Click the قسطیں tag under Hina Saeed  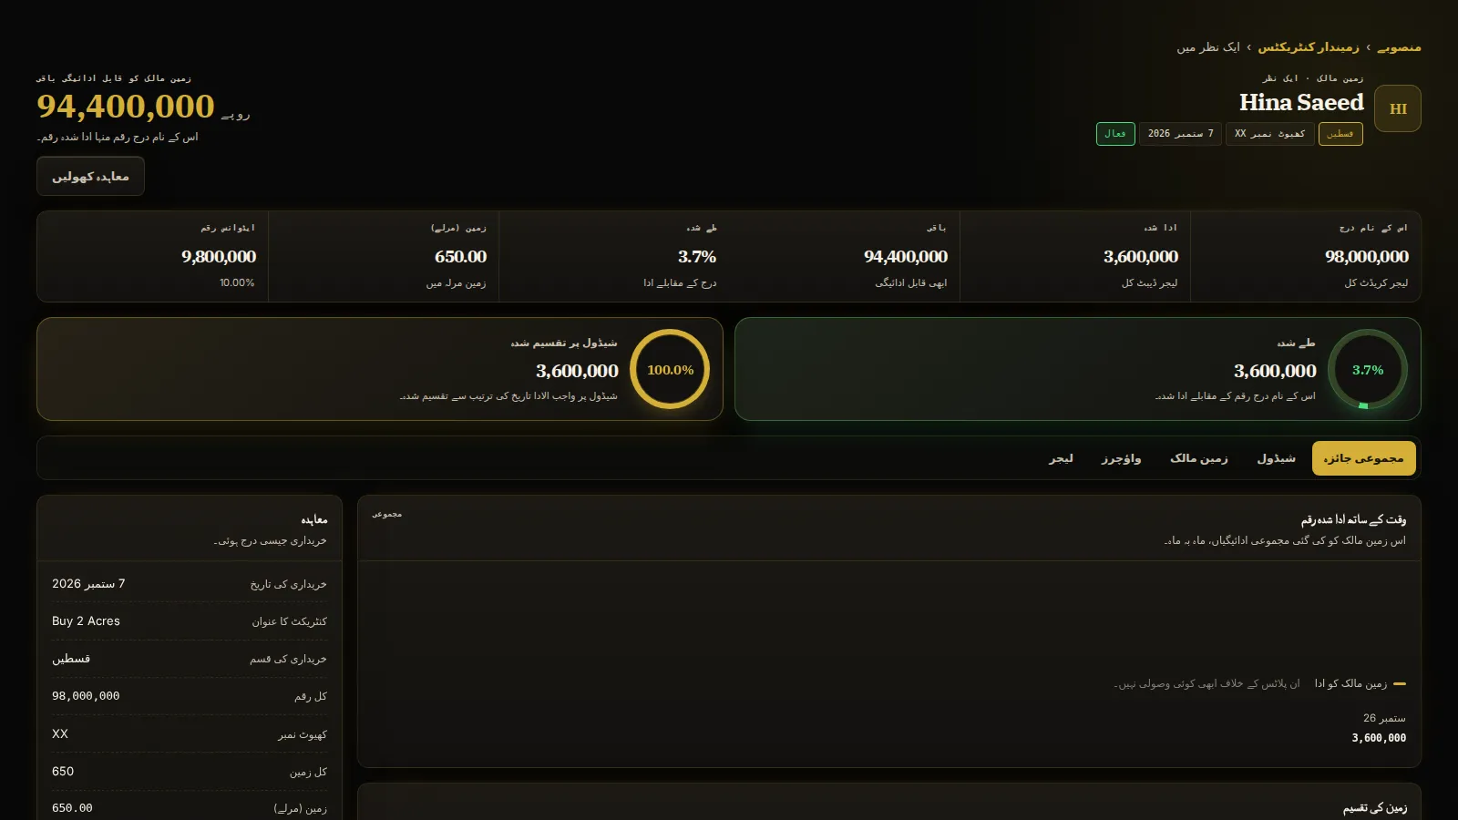click(x=1340, y=134)
